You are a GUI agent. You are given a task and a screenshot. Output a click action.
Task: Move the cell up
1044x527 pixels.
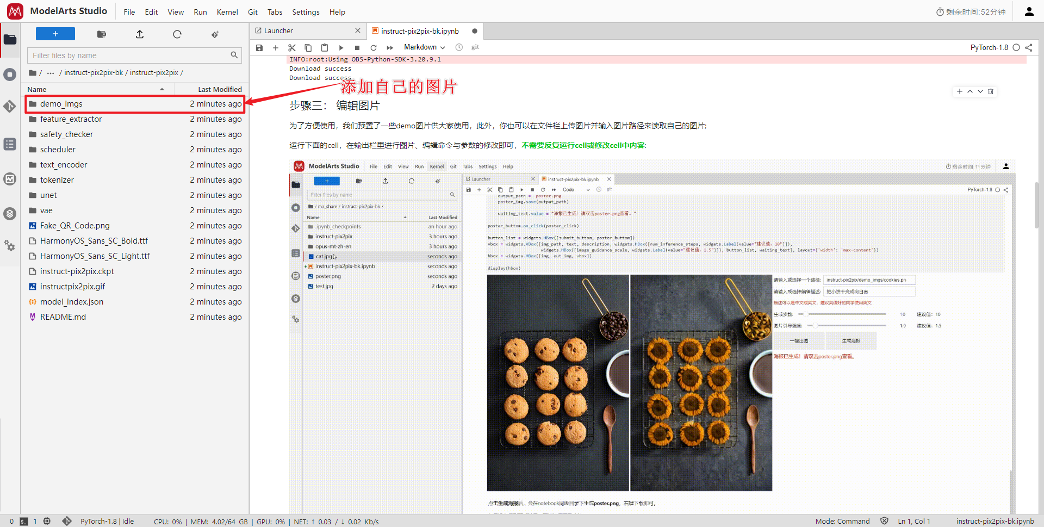tap(970, 91)
